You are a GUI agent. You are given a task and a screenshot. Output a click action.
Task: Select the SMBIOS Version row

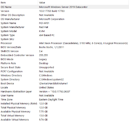(64, 51)
